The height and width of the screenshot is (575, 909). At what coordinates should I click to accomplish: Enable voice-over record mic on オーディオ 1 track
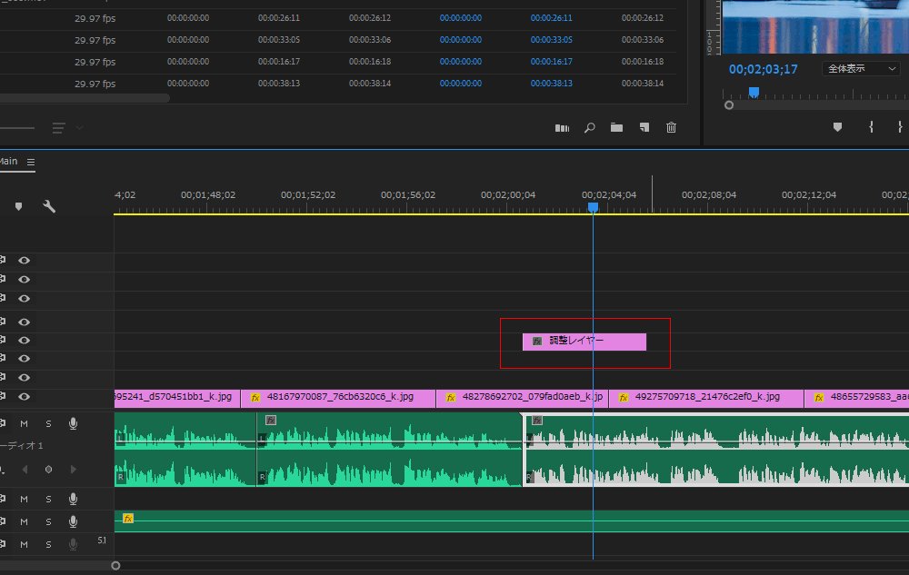point(73,423)
